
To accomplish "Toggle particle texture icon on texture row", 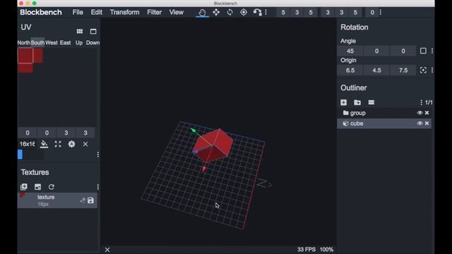I will coord(83,200).
